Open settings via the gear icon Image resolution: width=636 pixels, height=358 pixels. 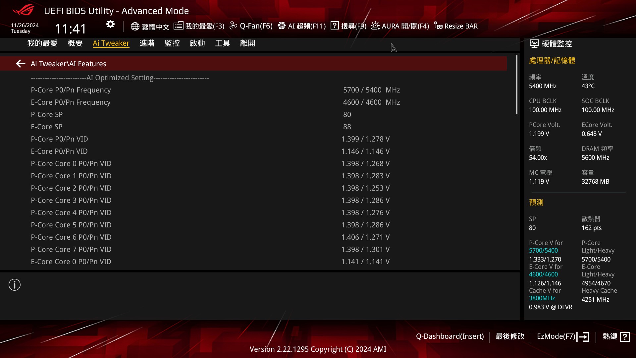click(x=110, y=24)
